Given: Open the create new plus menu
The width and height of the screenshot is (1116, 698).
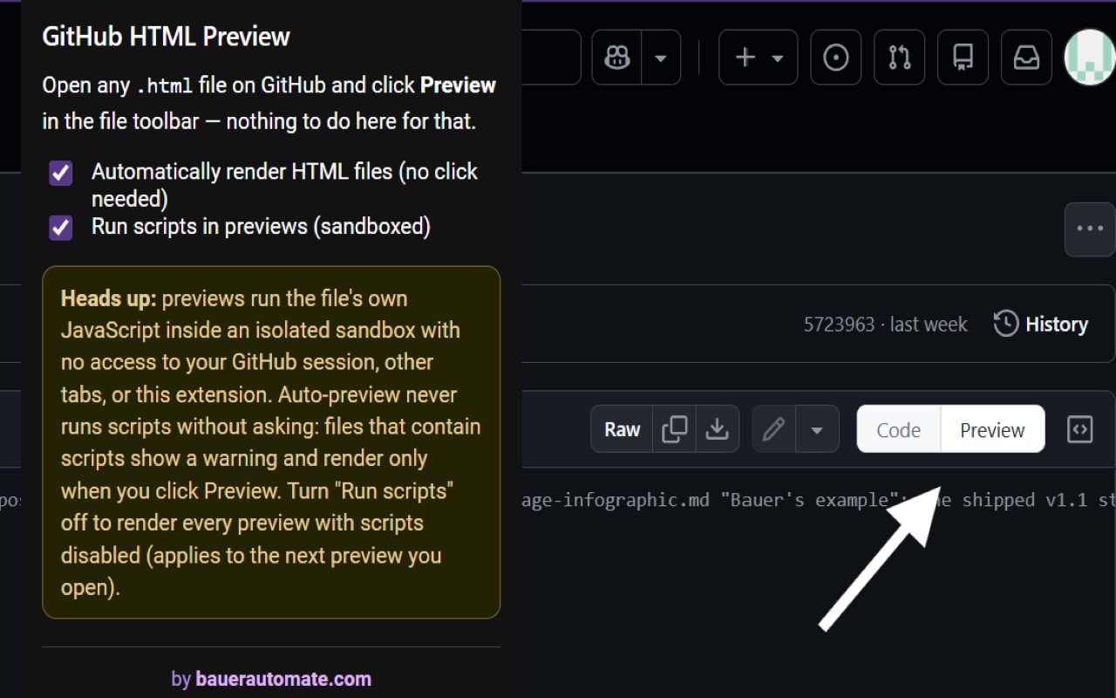Looking at the screenshot, I should [x=758, y=58].
